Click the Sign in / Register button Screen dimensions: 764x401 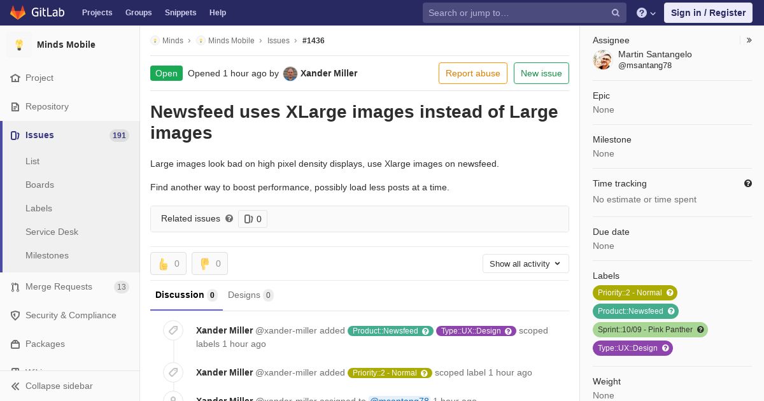pyautogui.click(x=708, y=13)
